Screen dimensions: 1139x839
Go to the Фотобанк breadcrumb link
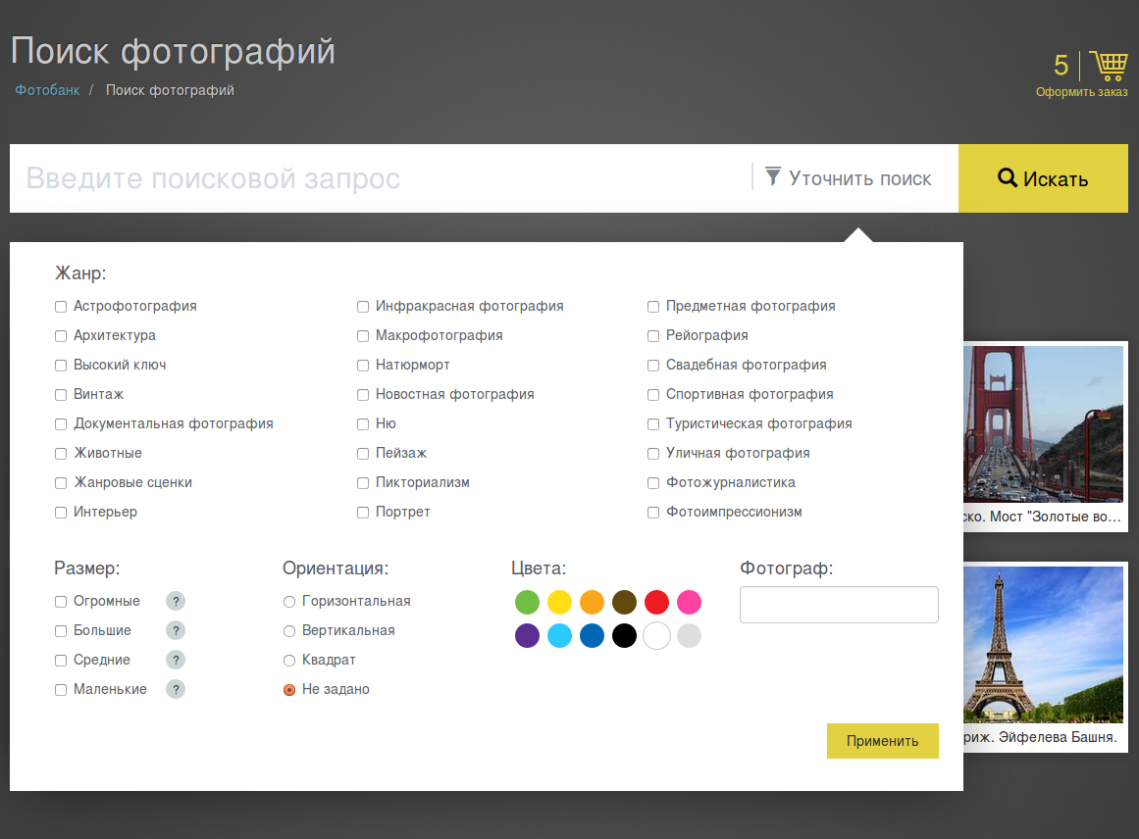click(47, 90)
